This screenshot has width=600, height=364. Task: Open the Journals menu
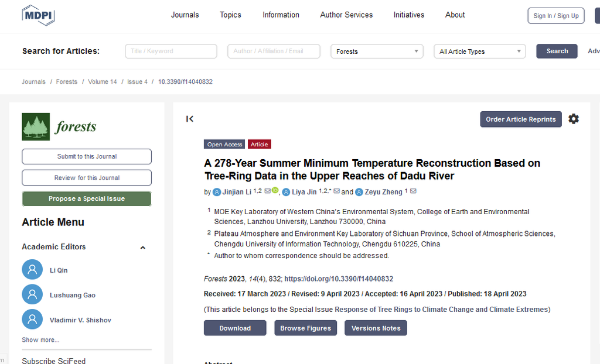point(185,15)
